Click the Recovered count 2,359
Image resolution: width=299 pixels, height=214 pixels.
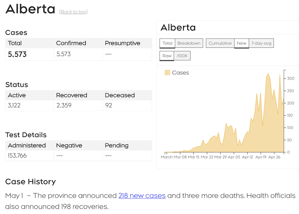coord(64,105)
